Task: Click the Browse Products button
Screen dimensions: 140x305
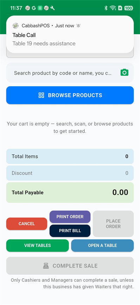Action: click(x=70, y=95)
